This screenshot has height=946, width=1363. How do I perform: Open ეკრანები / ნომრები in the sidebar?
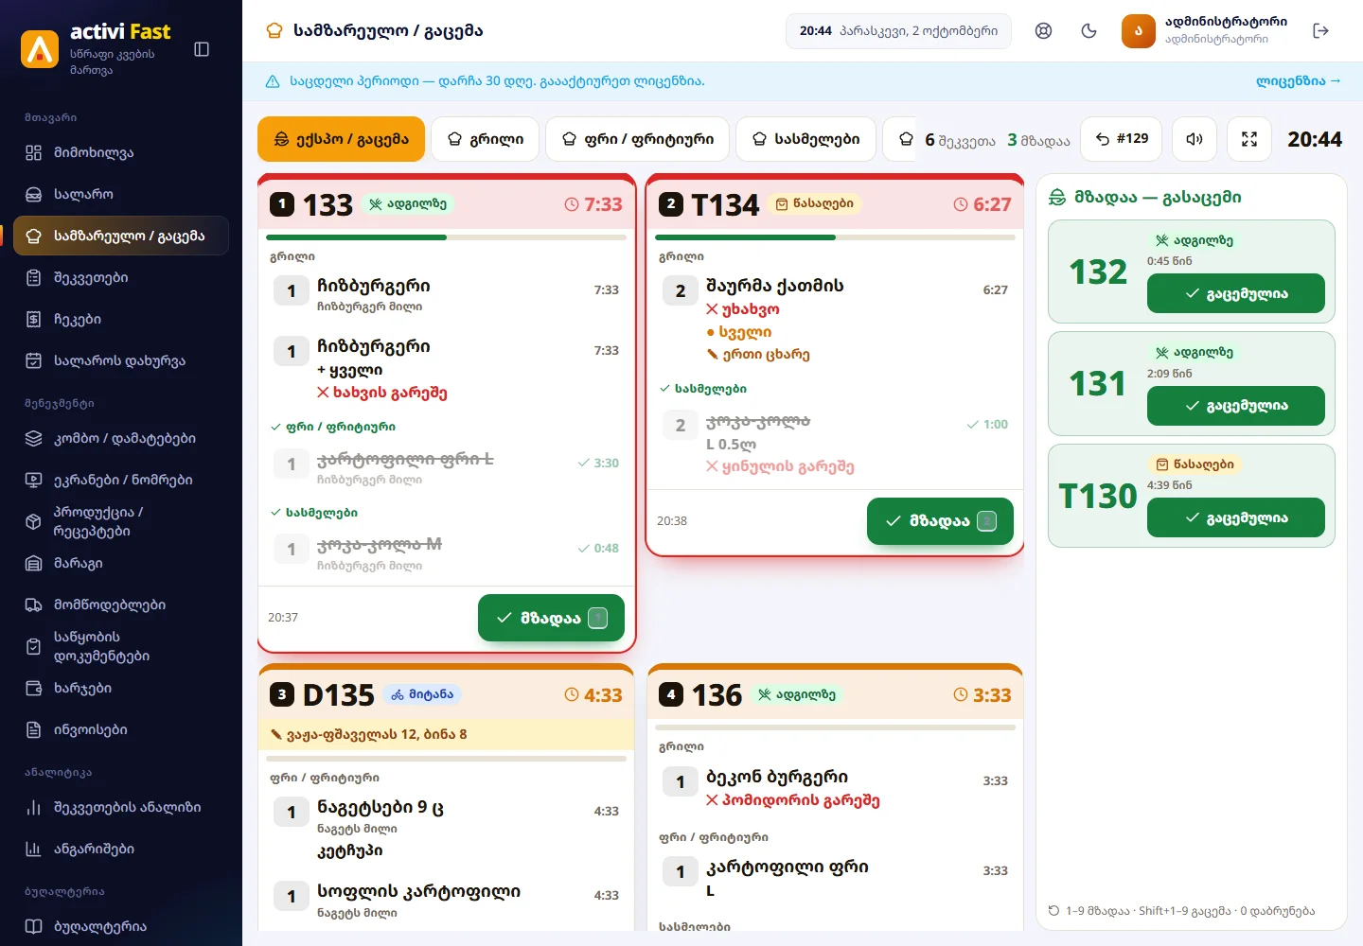point(121,481)
